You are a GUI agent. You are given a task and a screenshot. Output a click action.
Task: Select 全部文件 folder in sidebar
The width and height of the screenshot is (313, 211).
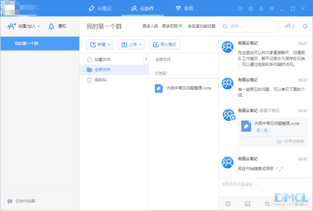click(x=114, y=70)
